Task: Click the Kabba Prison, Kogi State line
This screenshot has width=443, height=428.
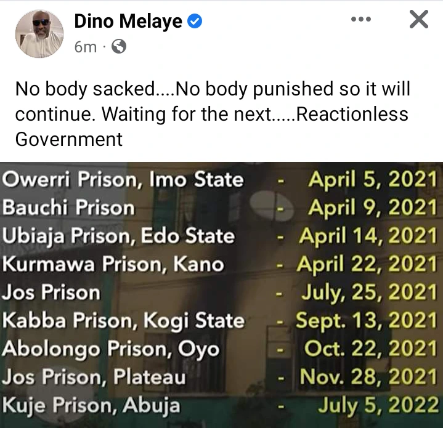Action: (x=124, y=321)
